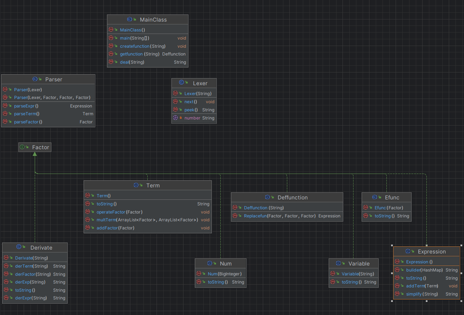Image resolution: width=464 pixels, height=315 pixels.
Task: Click the property icon beside number field
Action: (x=175, y=118)
